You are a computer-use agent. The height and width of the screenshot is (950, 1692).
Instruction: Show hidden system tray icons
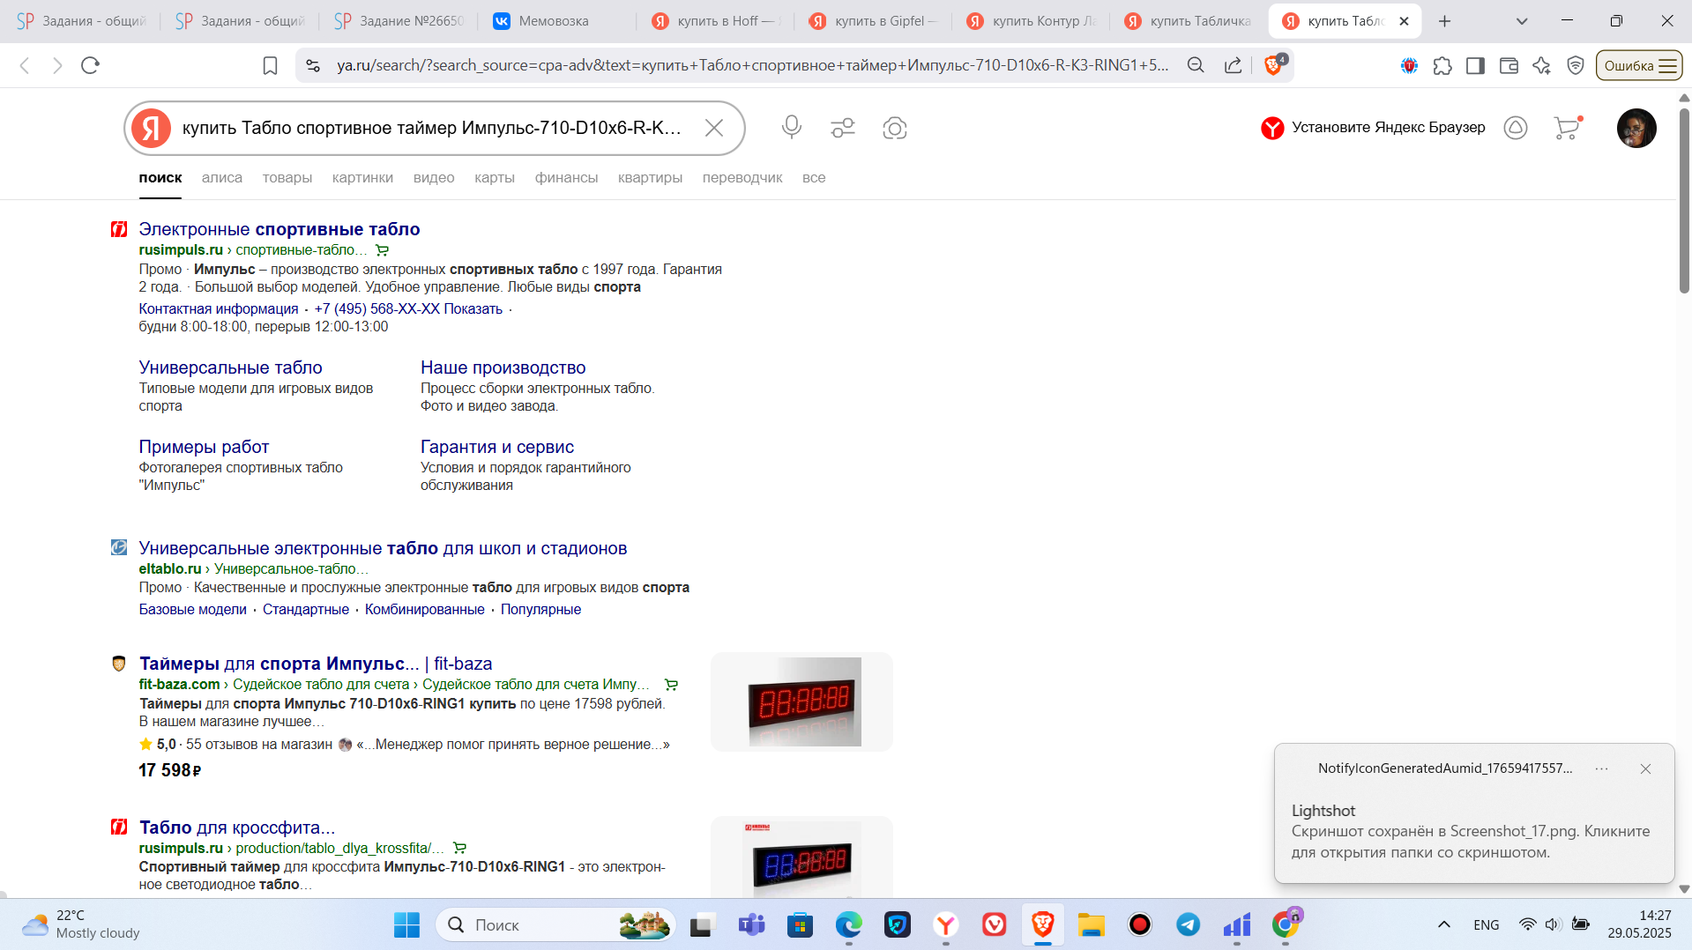(1443, 925)
